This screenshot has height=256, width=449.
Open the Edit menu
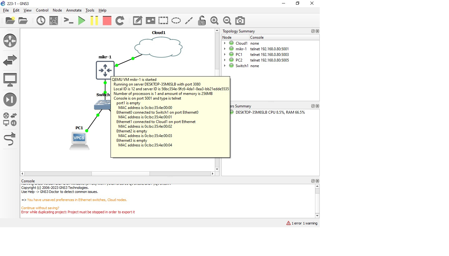click(x=16, y=10)
